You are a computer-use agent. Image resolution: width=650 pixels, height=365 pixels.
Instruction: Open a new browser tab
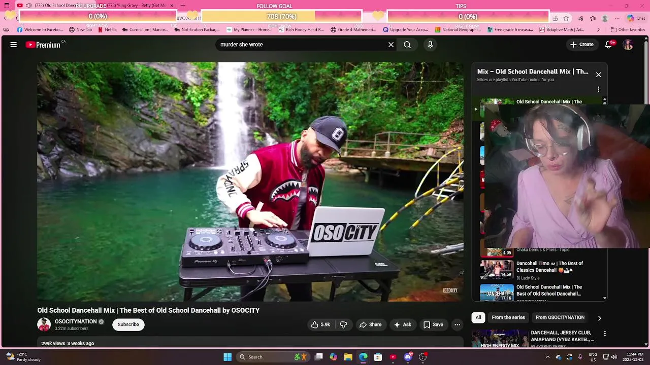[x=183, y=6]
